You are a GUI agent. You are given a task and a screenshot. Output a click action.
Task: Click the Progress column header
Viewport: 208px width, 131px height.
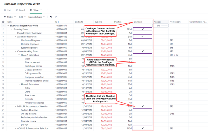pos(157,22)
